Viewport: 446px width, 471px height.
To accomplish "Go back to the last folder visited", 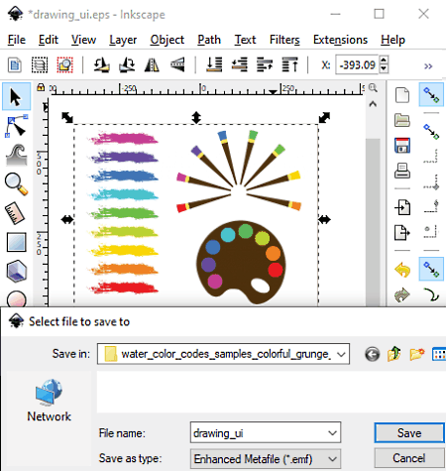I will click(373, 354).
